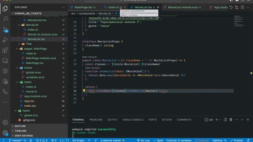Kill terminal with trash icon
This screenshot has width=253, height=142.
(x=231, y=120)
